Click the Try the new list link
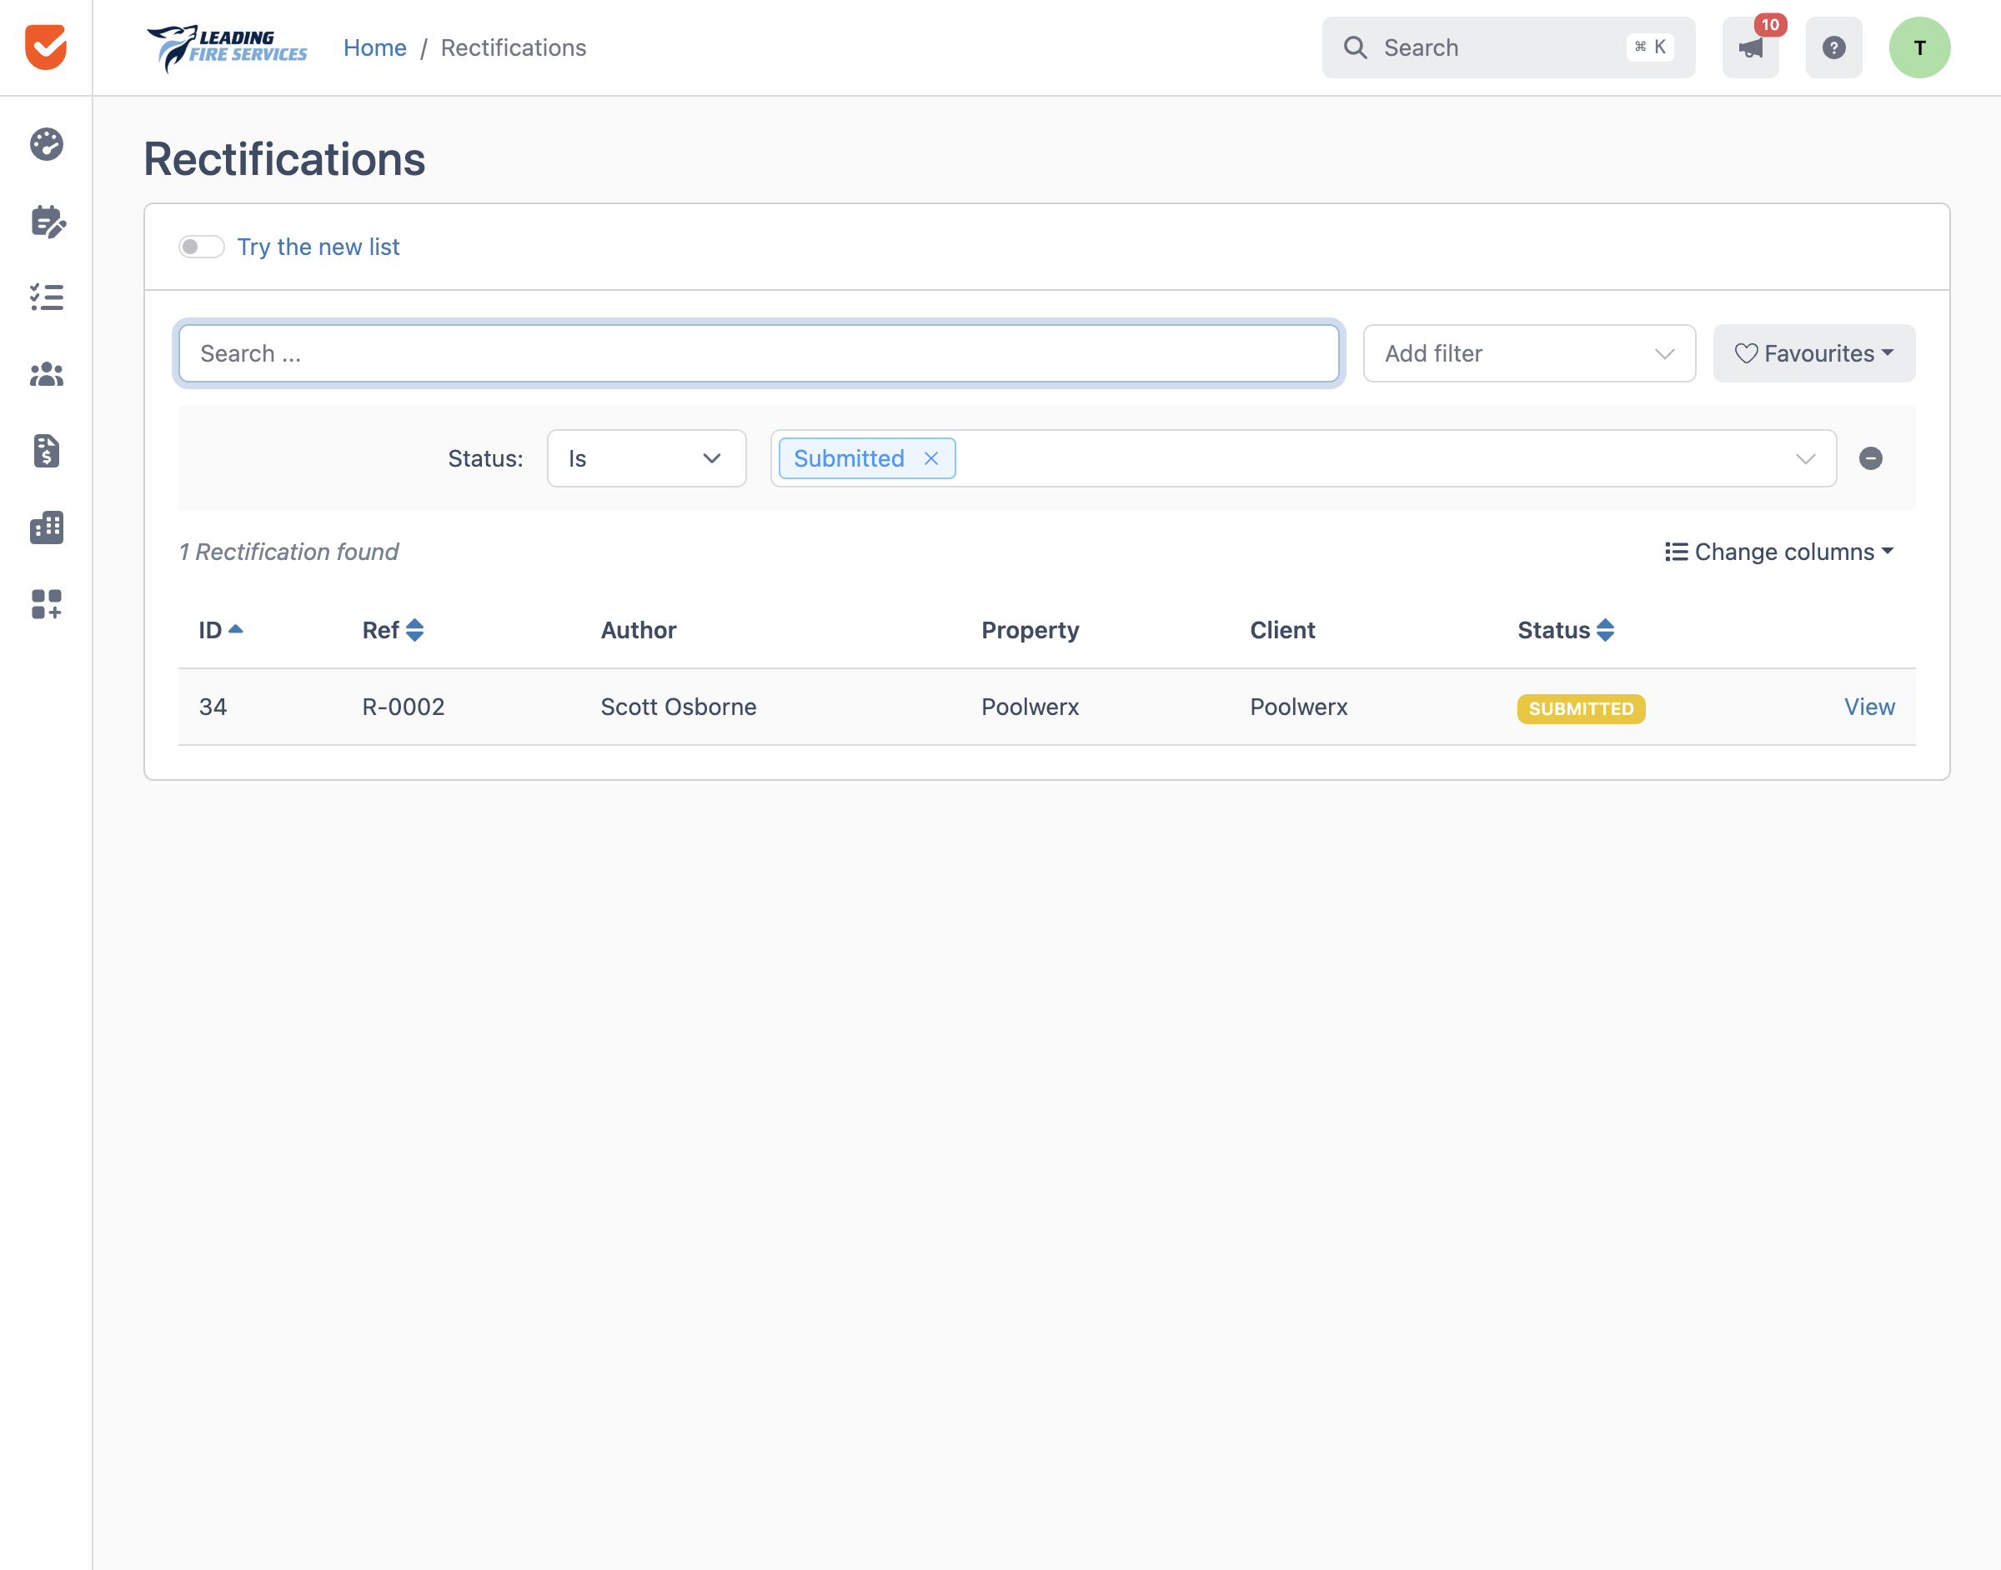Image resolution: width=2001 pixels, height=1570 pixels. pos(318,247)
